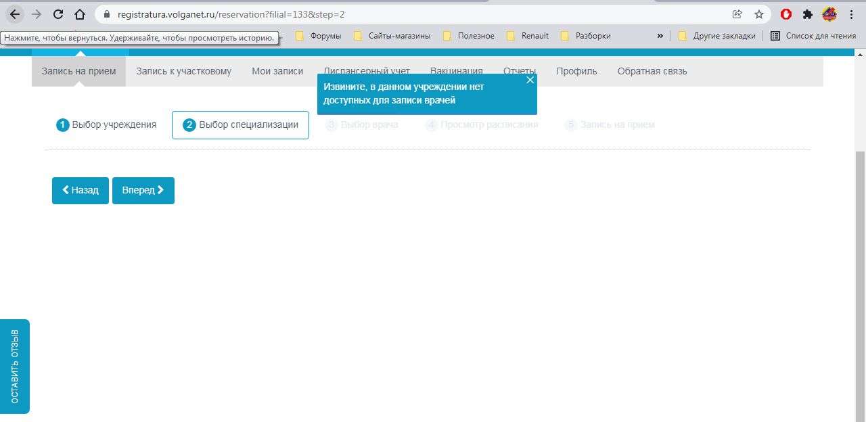866x422 pixels.
Task: Open Запись к участковому tab
Action: (x=183, y=71)
